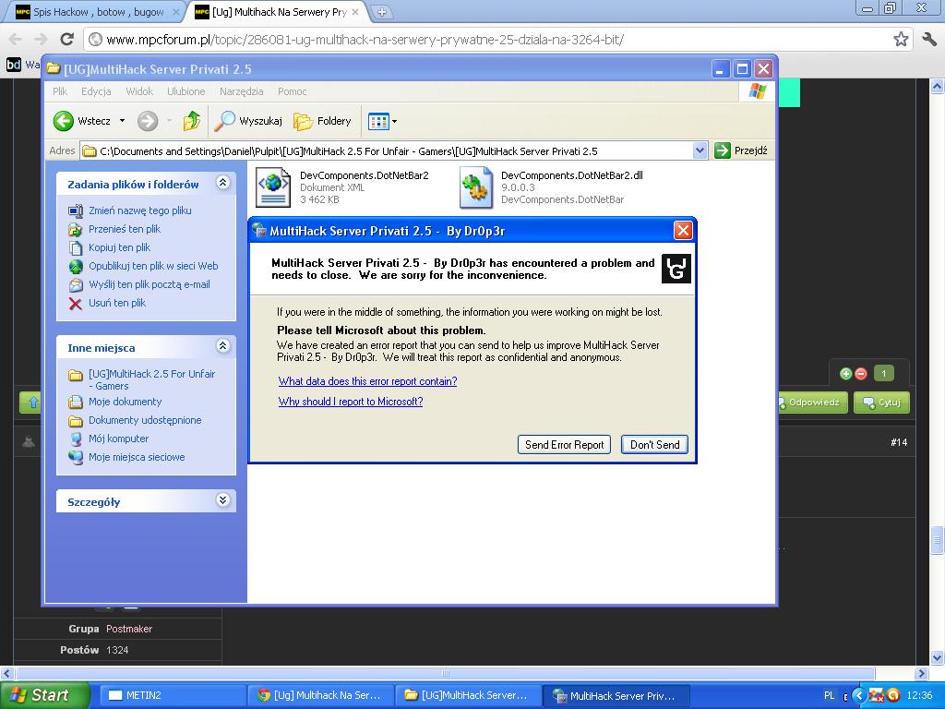Open [UG]MultiHack 2.5 For Unfair Gamers folder link
This screenshot has width=945, height=709.
[152, 379]
